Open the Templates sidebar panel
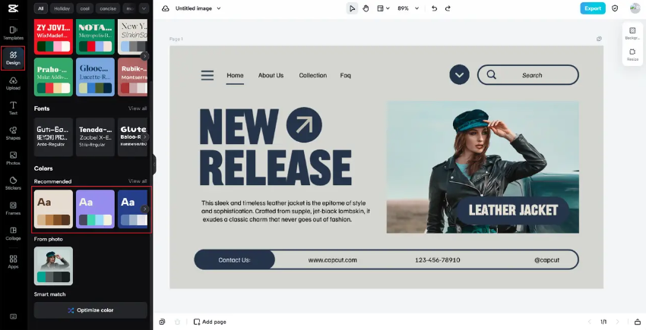The height and width of the screenshot is (330, 646). pos(13,33)
